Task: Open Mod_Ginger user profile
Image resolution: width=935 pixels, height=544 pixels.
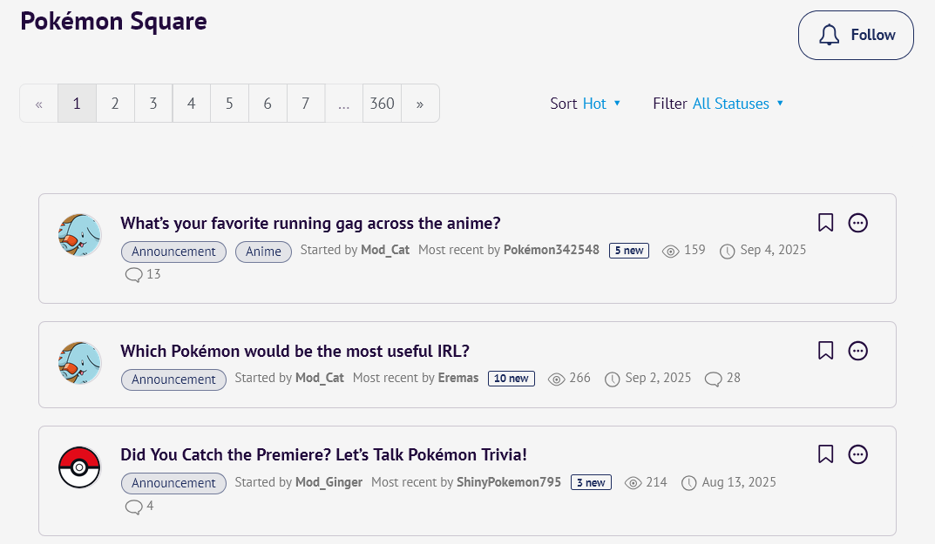Action: [x=329, y=482]
